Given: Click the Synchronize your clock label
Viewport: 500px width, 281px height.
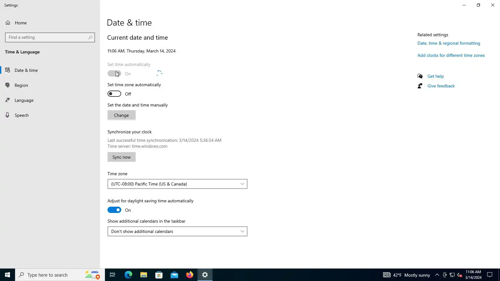Looking at the screenshot, I should click(130, 132).
